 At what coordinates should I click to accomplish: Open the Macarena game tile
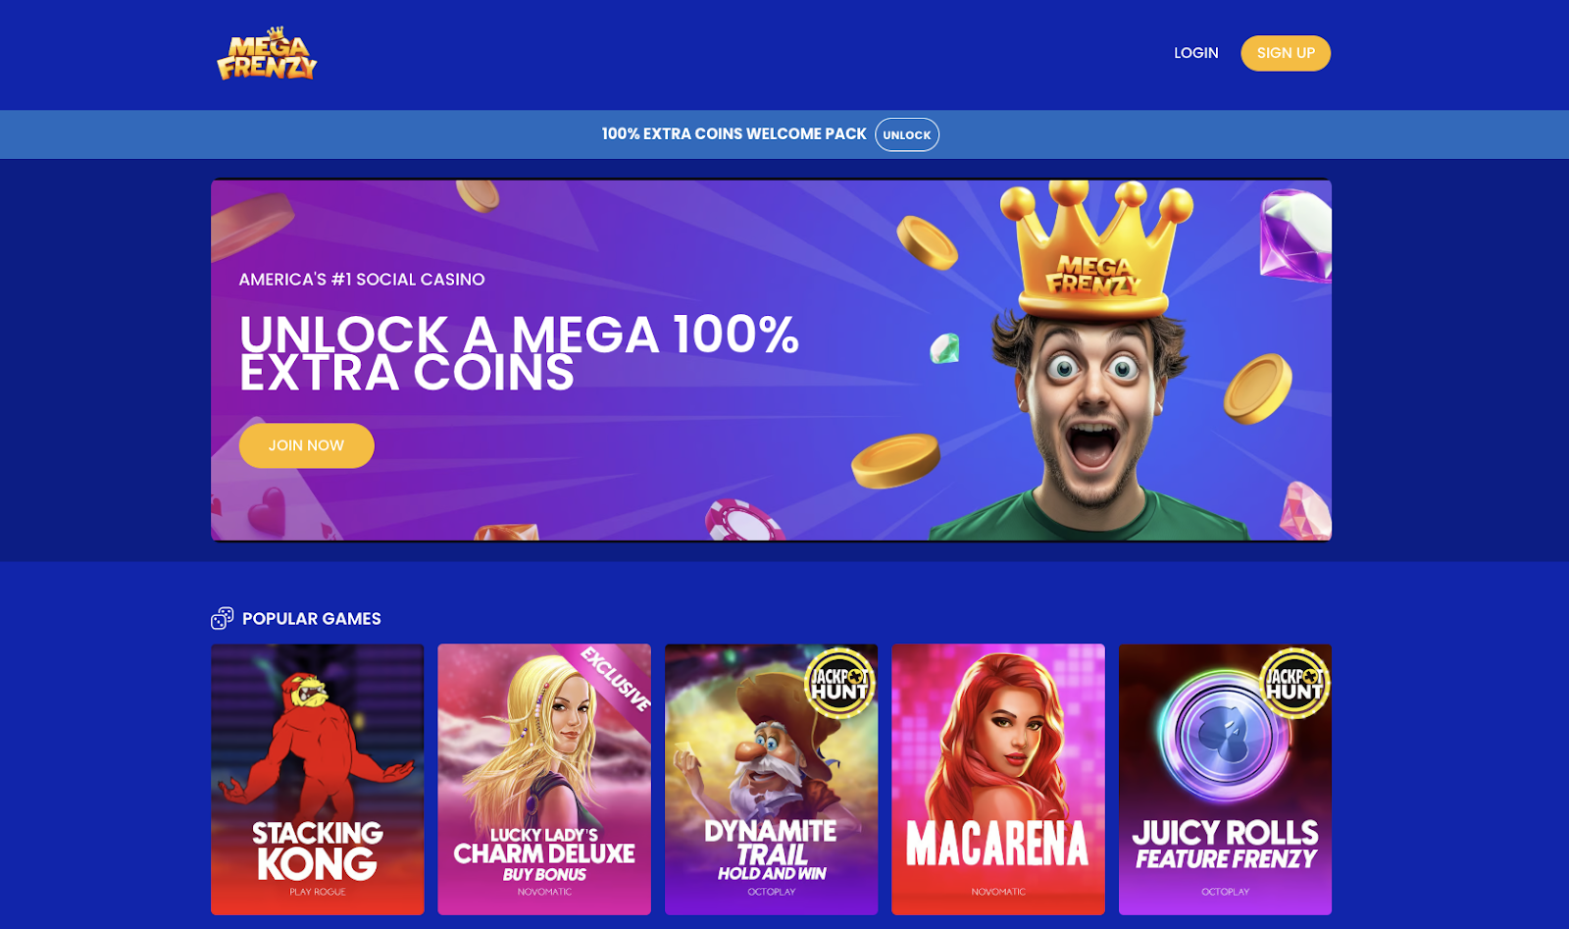click(998, 779)
